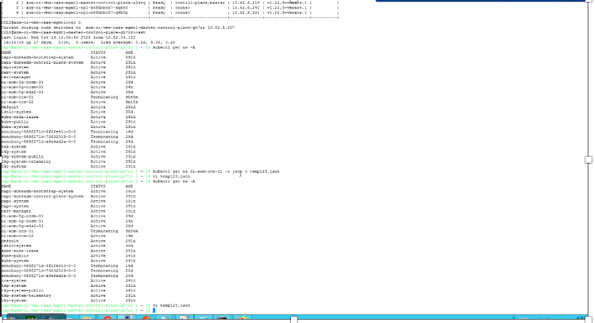This screenshot has height=323, width=595.
Task: Click 'temp123.json' in the kubectl redirect command
Action: click(265, 171)
